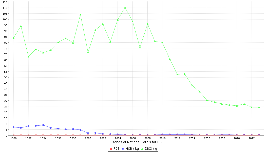
Task: Click the 115 label on the y-axis
Action: coord(5,2)
